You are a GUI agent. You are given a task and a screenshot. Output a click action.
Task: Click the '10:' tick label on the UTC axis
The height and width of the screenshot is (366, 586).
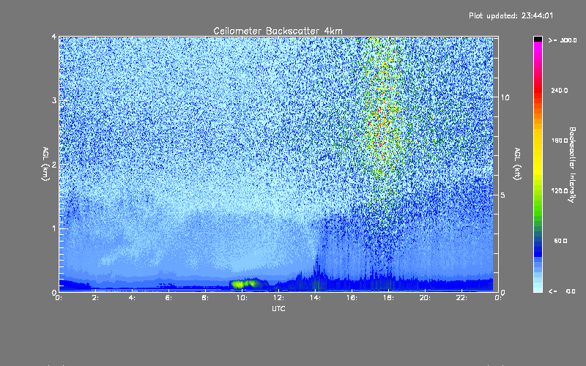click(x=242, y=298)
